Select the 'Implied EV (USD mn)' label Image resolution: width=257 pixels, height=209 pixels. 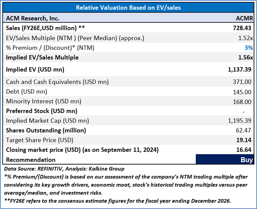tap(35, 70)
